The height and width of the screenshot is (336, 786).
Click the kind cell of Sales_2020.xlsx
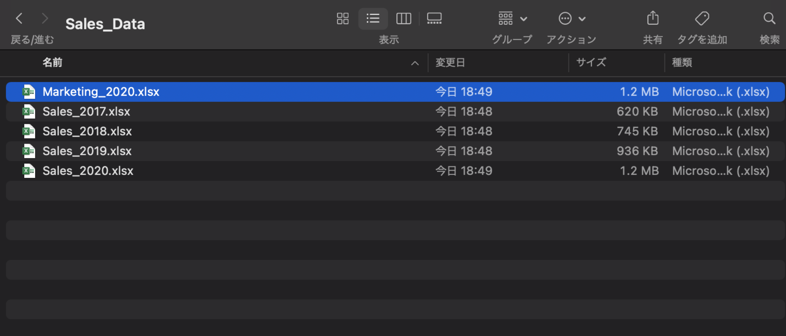coord(721,171)
